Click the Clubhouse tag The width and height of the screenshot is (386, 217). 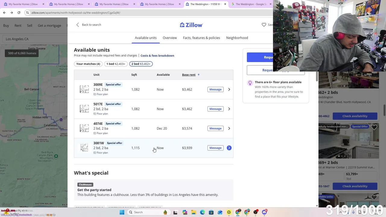pos(85,184)
